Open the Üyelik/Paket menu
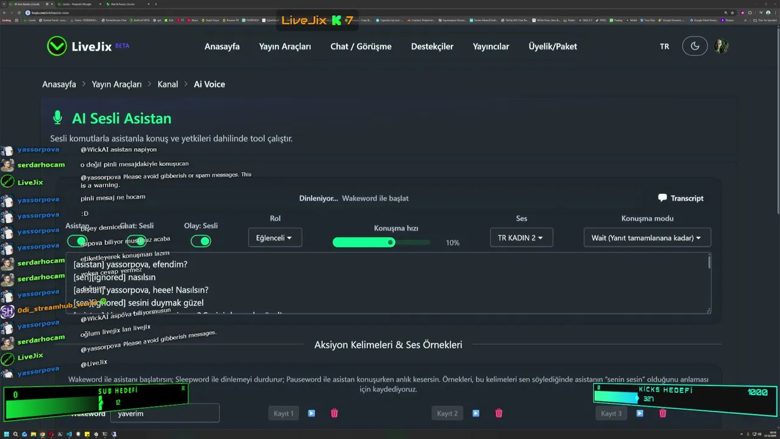780x439 pixels. tap(553, 46)
